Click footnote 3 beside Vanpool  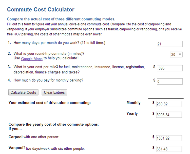pyautogui.click(x=24, y=147)
